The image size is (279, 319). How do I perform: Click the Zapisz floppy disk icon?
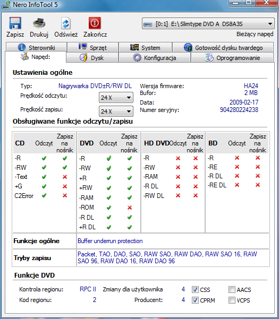[15, 23]
